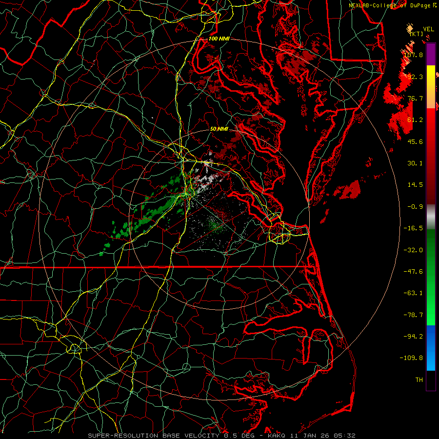Select the -47.6 scale value
This screenshot has width=439, height=439.
pos(413,272)
